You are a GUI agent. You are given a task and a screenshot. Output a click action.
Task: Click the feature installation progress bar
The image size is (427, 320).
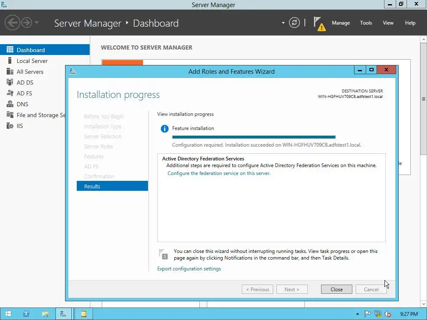point(254,137)
